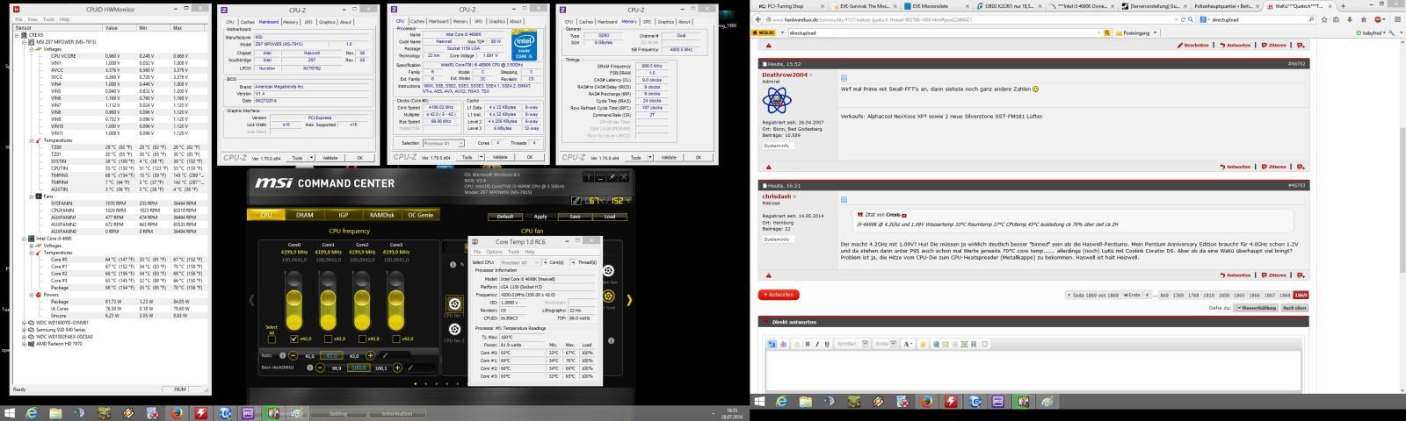Collapse the Voltages node in HWMonitor
This screenshot has width=1406, height=421.
coord(32,49)
